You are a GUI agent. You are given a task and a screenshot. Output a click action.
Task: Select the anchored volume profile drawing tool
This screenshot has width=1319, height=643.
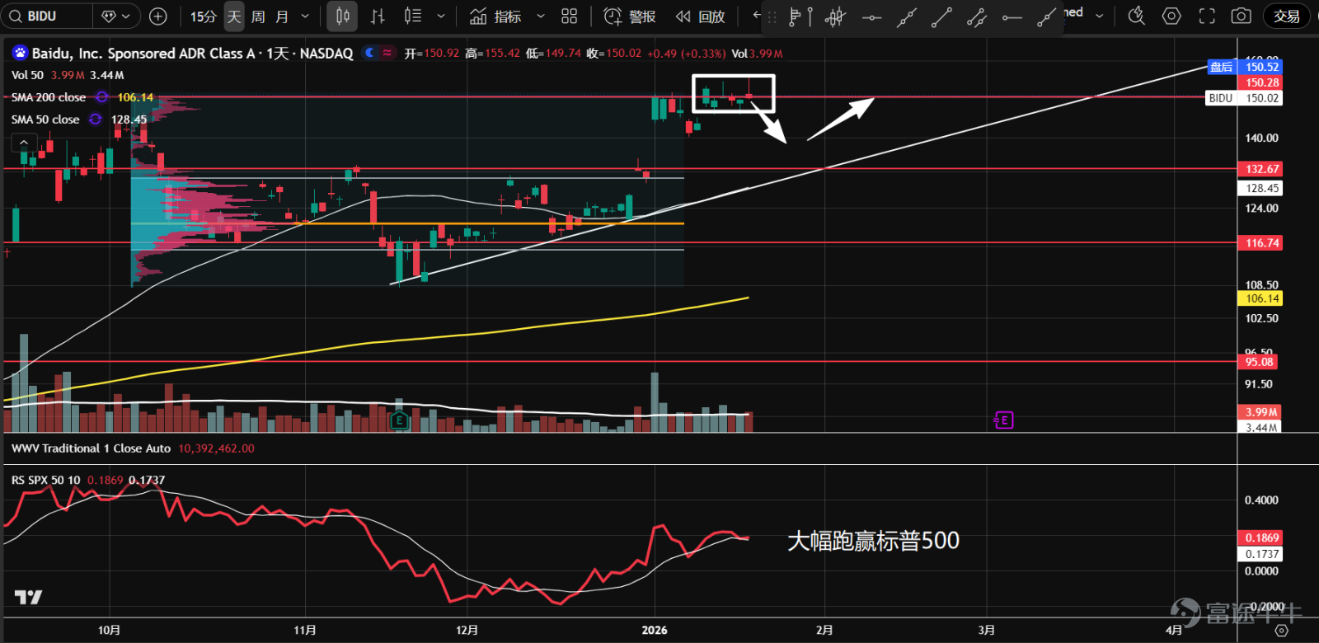[x=835, y=16]
